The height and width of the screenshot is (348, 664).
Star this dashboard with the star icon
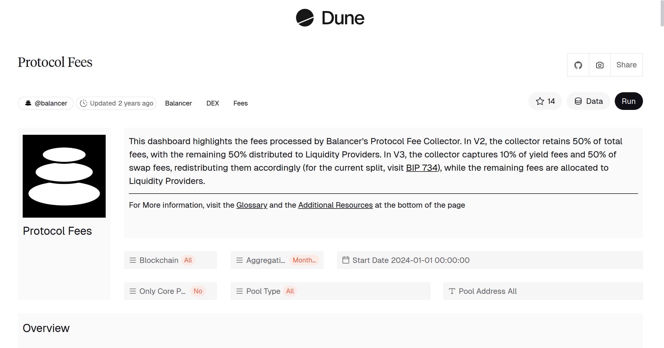click(x=540, y=101)
